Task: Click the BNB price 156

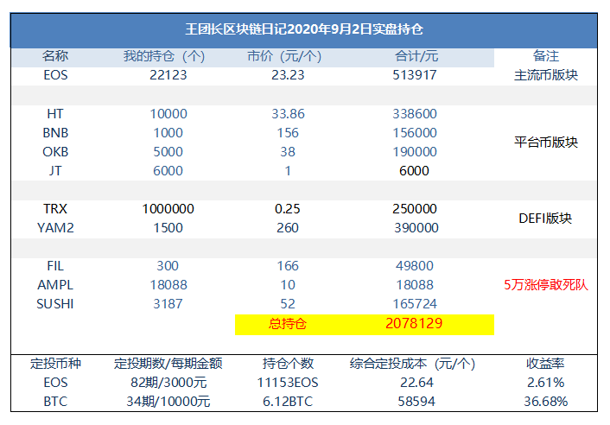Action: point(288,132)
